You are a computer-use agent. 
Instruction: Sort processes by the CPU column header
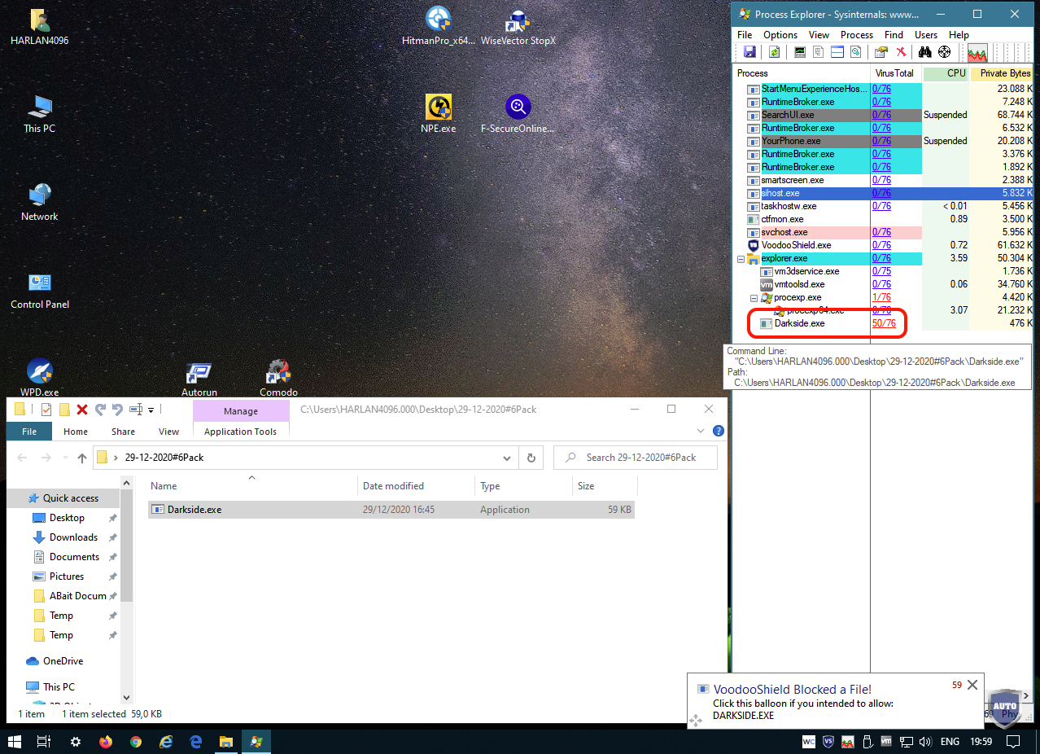point(946,73)
